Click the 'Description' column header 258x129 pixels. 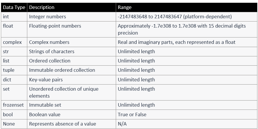(71, 8)
